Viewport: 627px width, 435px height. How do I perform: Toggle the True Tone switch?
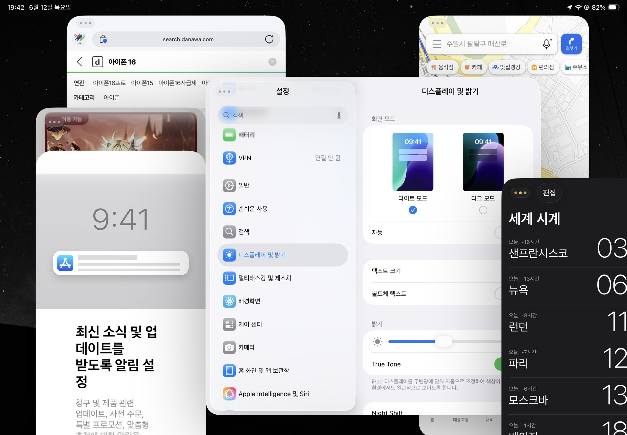coord(498,364)
